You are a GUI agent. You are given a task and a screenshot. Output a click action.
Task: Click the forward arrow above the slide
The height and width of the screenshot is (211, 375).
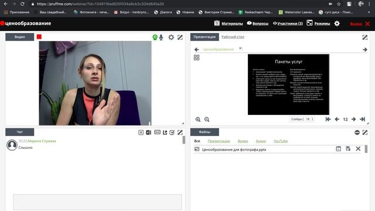[x=365, y=49]
